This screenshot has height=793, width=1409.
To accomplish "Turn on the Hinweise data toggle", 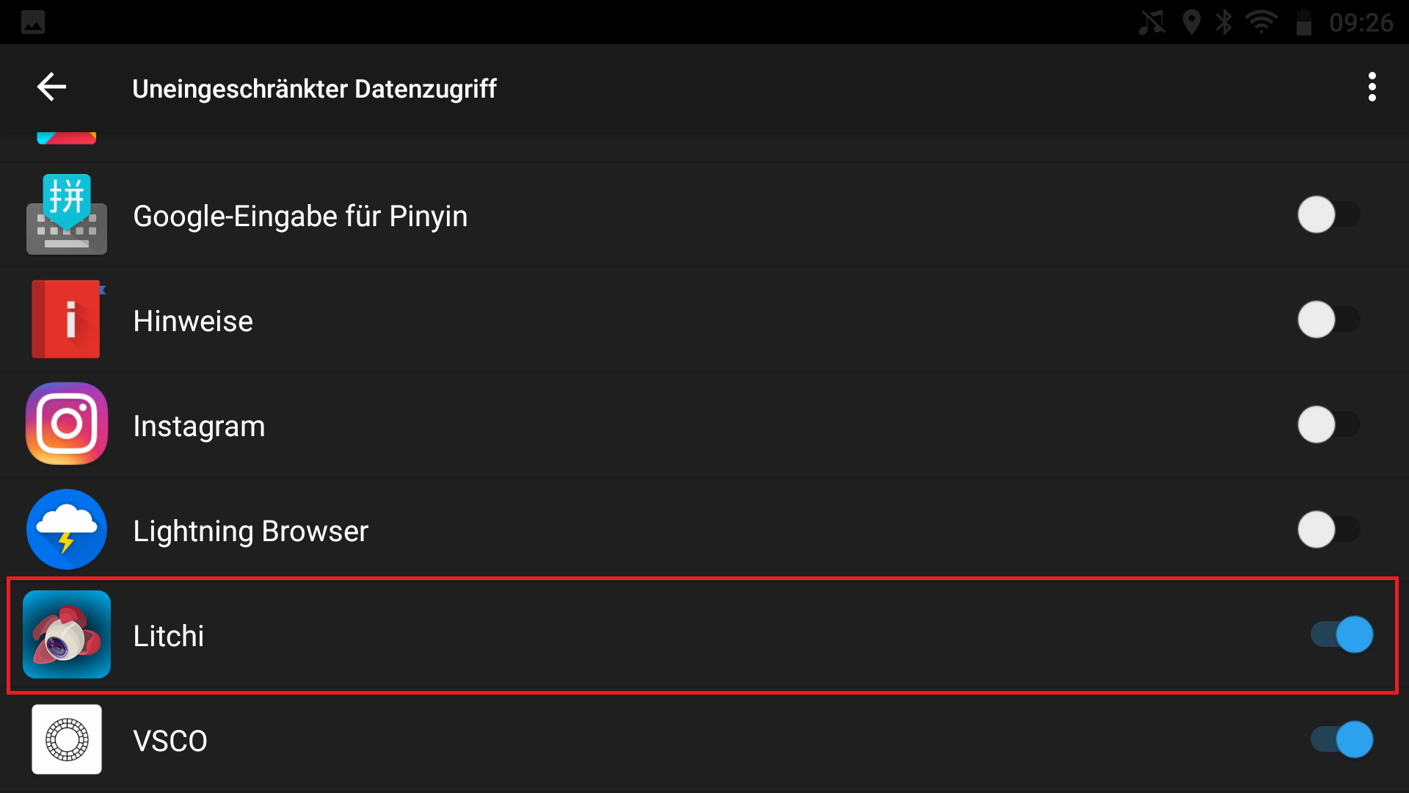I will click(x=1329, y=319).
